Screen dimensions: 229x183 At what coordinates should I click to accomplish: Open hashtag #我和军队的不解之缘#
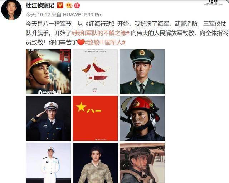click(101, 33)
